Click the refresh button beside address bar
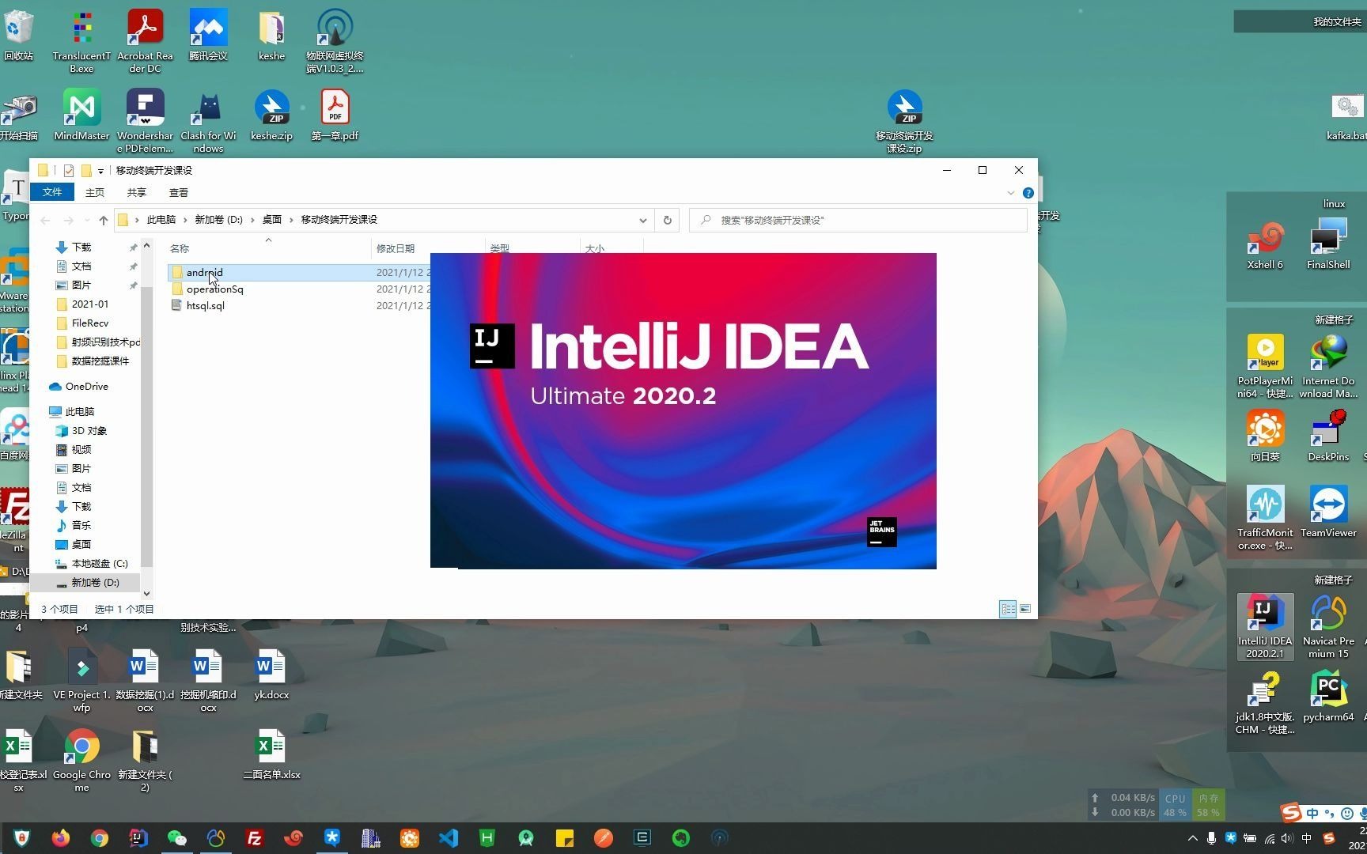This screenshot has width=1367, height=854. [x=667, y=220]
